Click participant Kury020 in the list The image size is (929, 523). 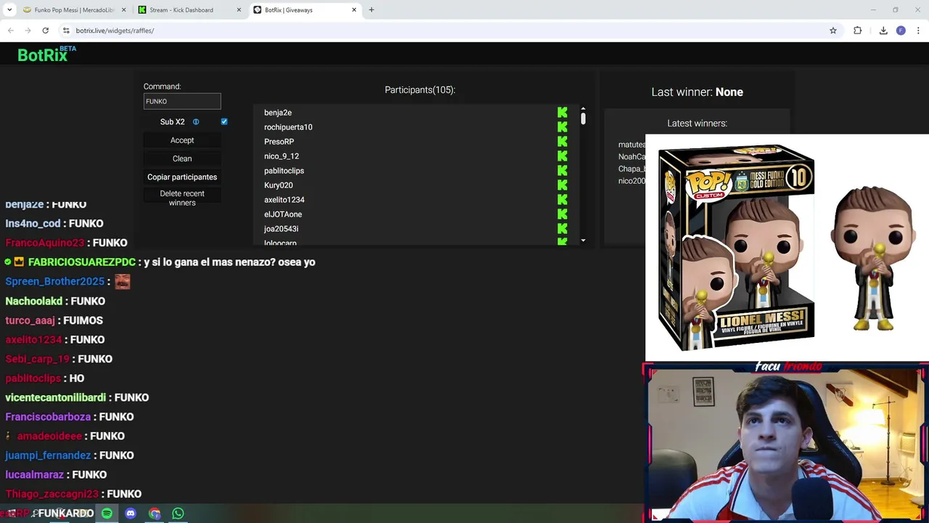[279, 185]
